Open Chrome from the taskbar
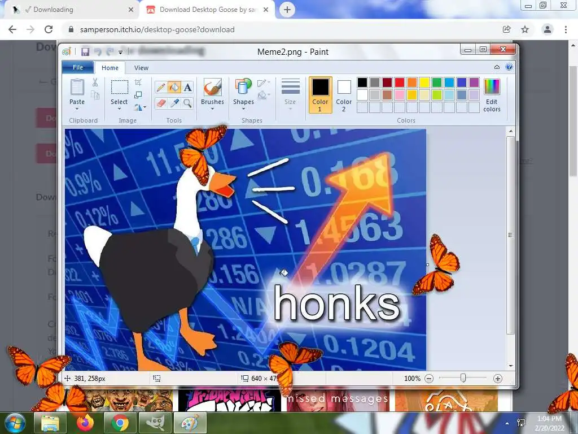The image size is (578, 434). [120, 423]
